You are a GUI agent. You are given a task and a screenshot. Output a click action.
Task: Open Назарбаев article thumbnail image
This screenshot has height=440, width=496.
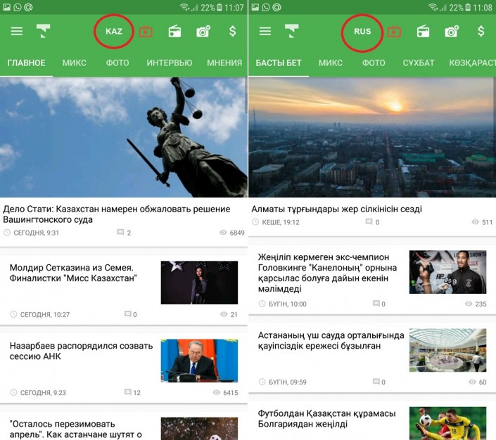199,361
